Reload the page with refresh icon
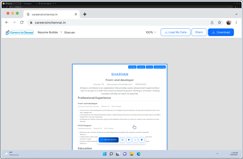 click(22, 23)
